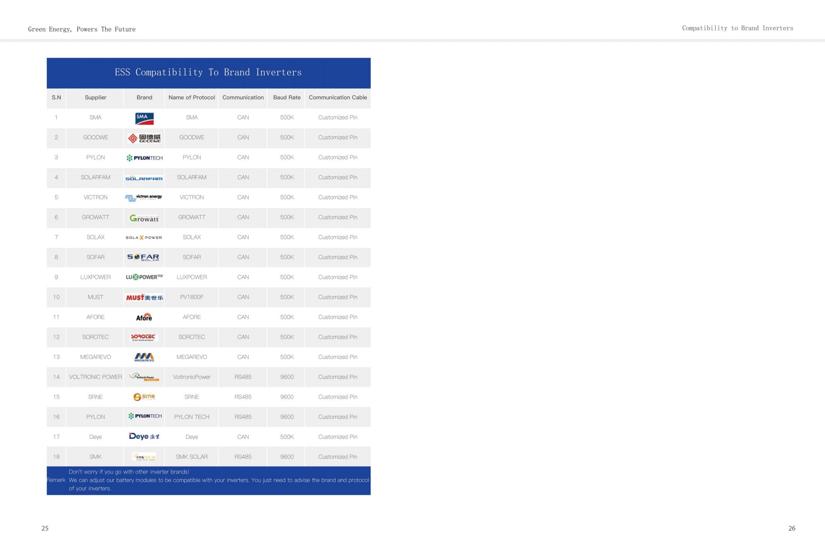This screenshot has width=825, height=560.
Task: Click the LUXPOWER supplier cell
Action: (95, 277)
